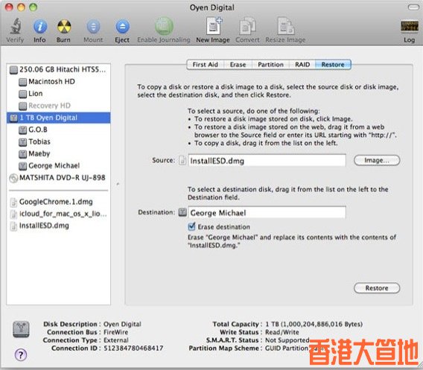Select 1 TB Oyen Digital disk
Image resolution: width=423 pixels, height=370 pixels.
pyautogui.click(x=58, y=118)
